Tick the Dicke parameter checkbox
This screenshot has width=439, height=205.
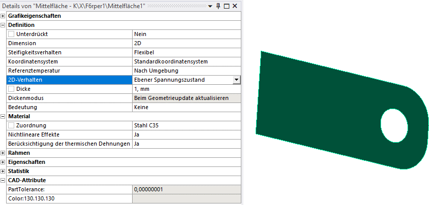[11, 89]
